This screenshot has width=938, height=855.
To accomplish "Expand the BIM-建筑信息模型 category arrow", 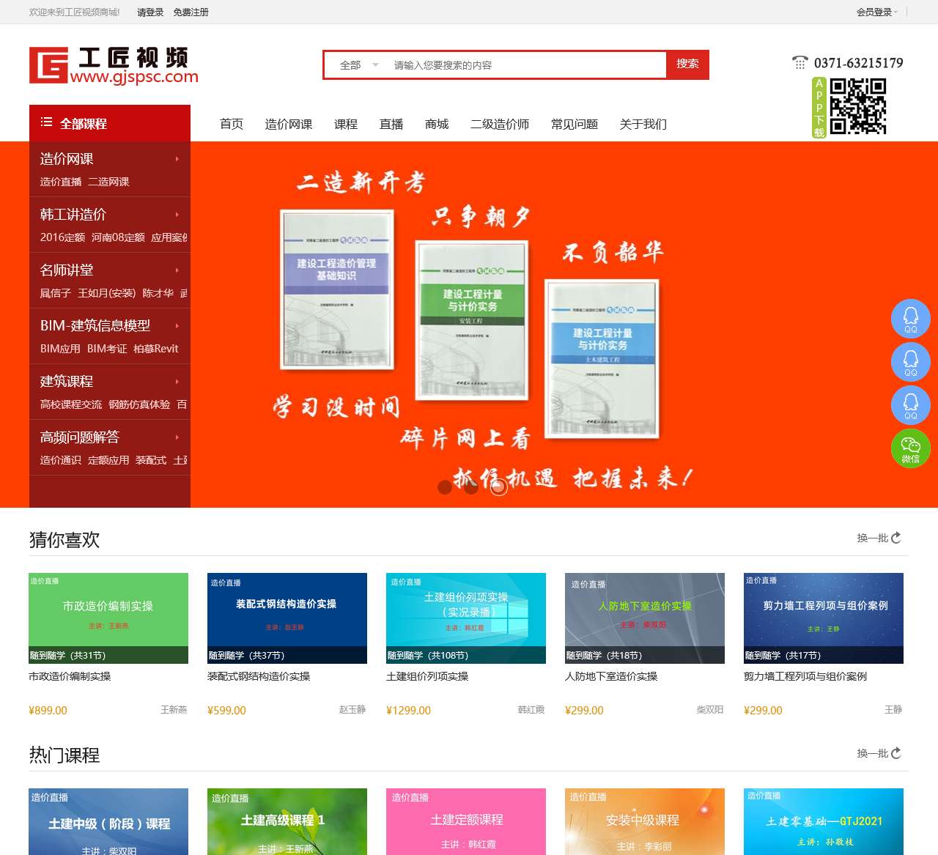I will (177, 326).
